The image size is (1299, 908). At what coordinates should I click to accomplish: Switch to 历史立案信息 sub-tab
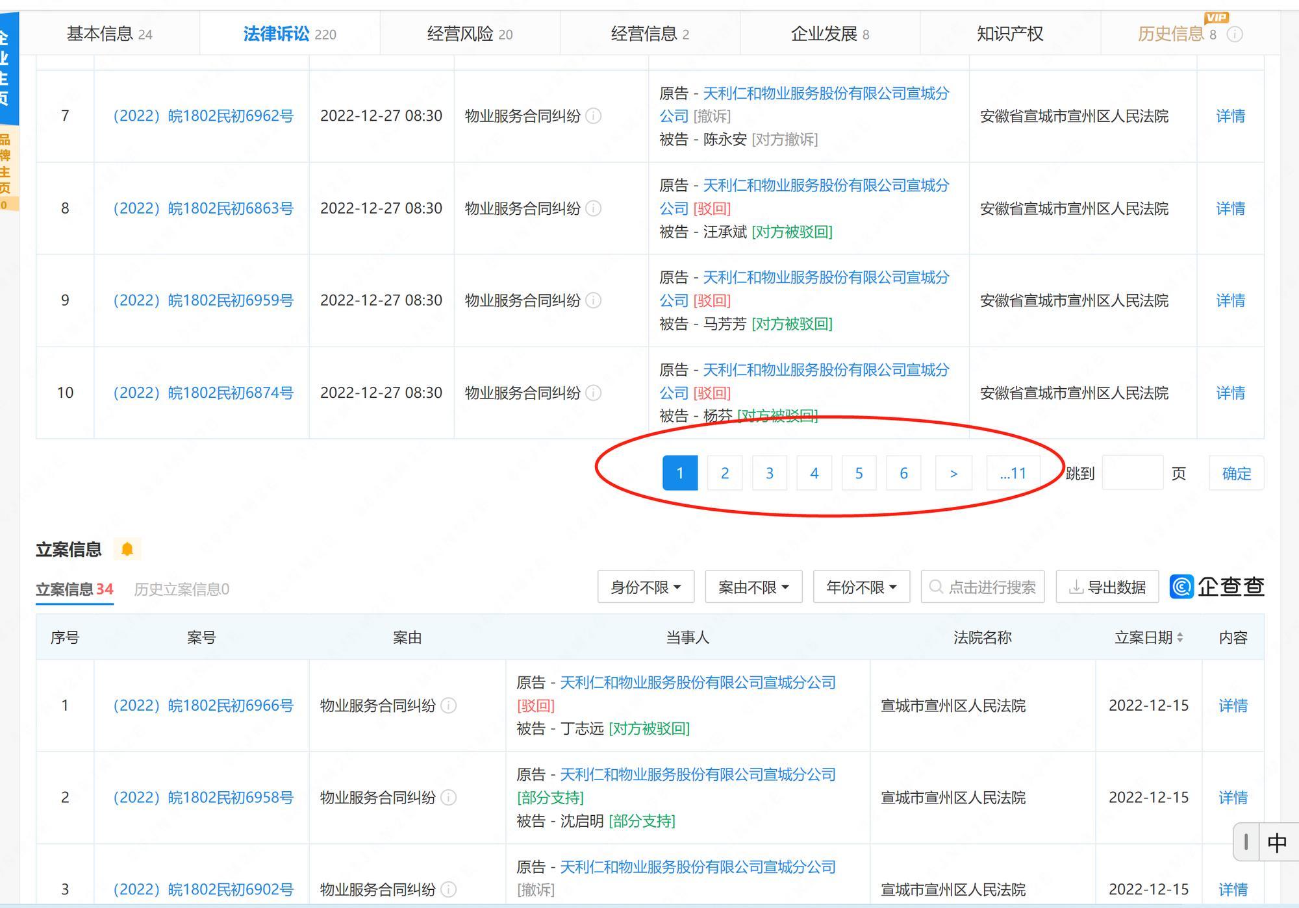point(181,589)
